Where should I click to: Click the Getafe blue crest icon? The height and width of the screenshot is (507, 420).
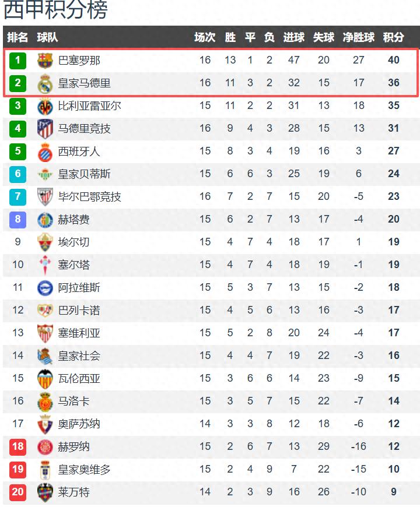pyautogui.click(x=45, y=219)
